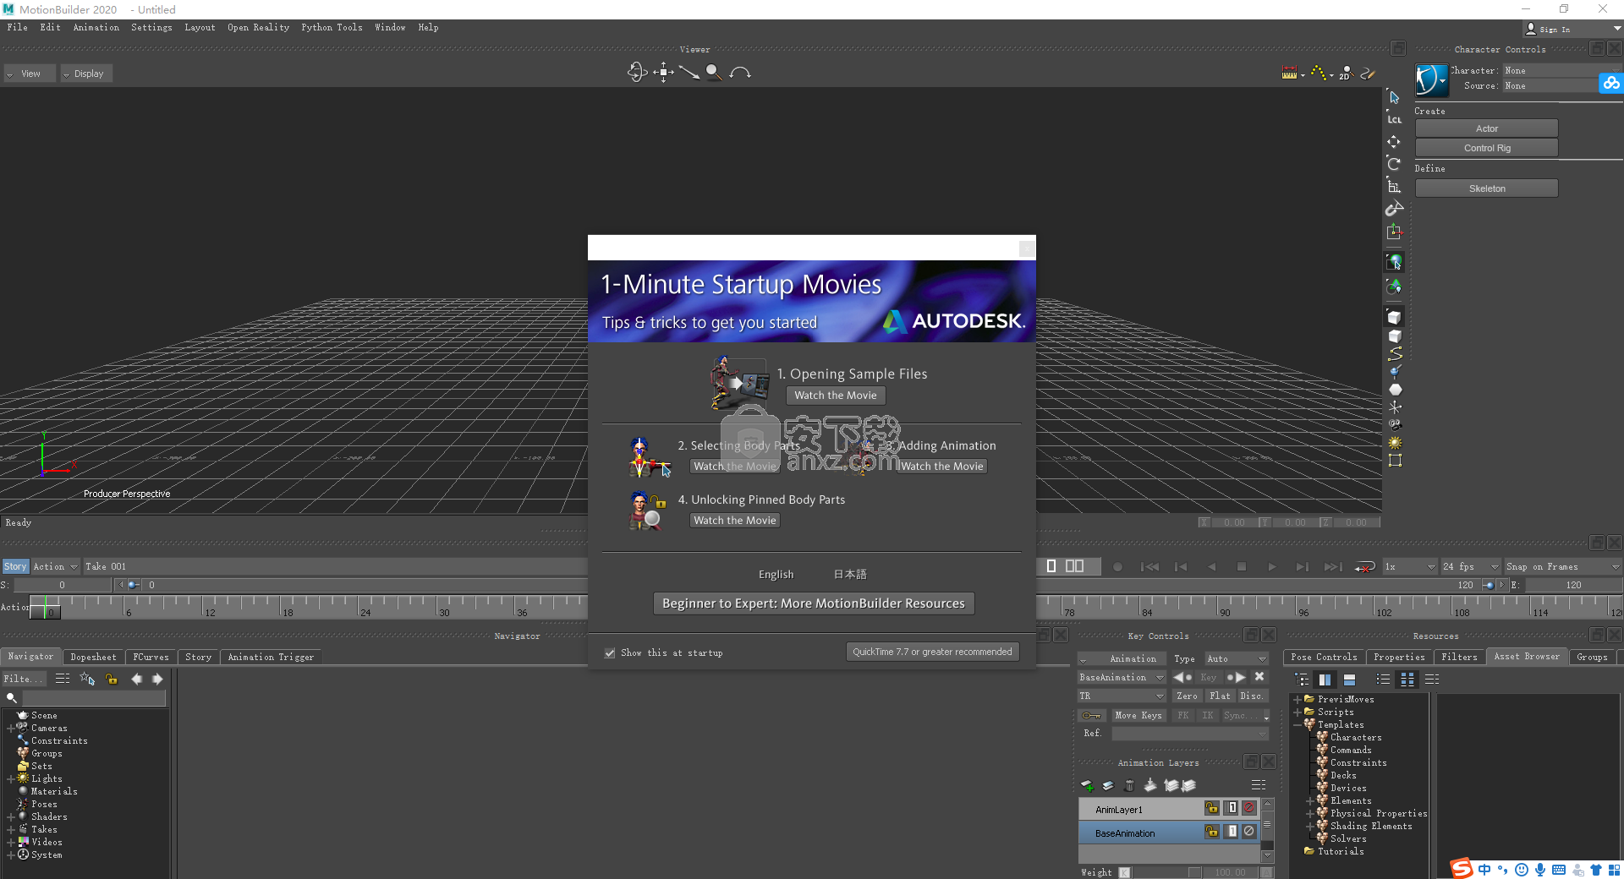Select the Orbit camera tool in Viewer toolbar
Viewport: 1624px width, 879px height.
tap(637, 73)
